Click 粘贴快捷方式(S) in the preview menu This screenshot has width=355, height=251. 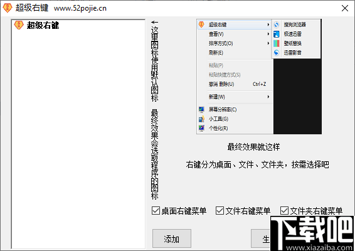225,75
